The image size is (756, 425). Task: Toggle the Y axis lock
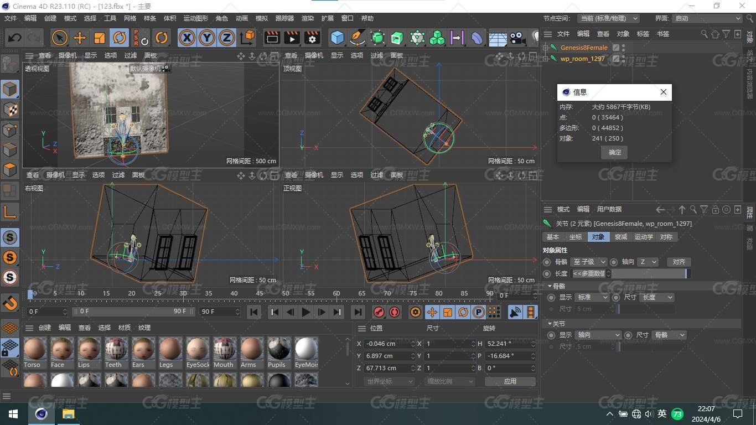pos(207,38)
